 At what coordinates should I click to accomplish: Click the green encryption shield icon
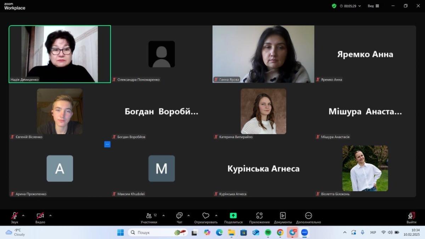pyautogui.click(x=334, y=6)
